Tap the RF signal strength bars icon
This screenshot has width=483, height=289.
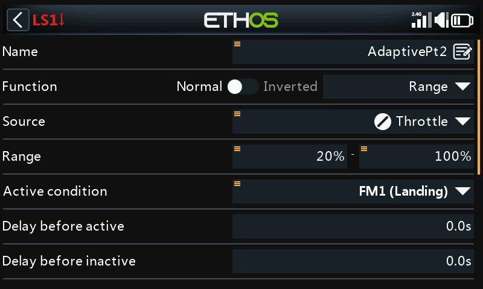tap(421, 20)
